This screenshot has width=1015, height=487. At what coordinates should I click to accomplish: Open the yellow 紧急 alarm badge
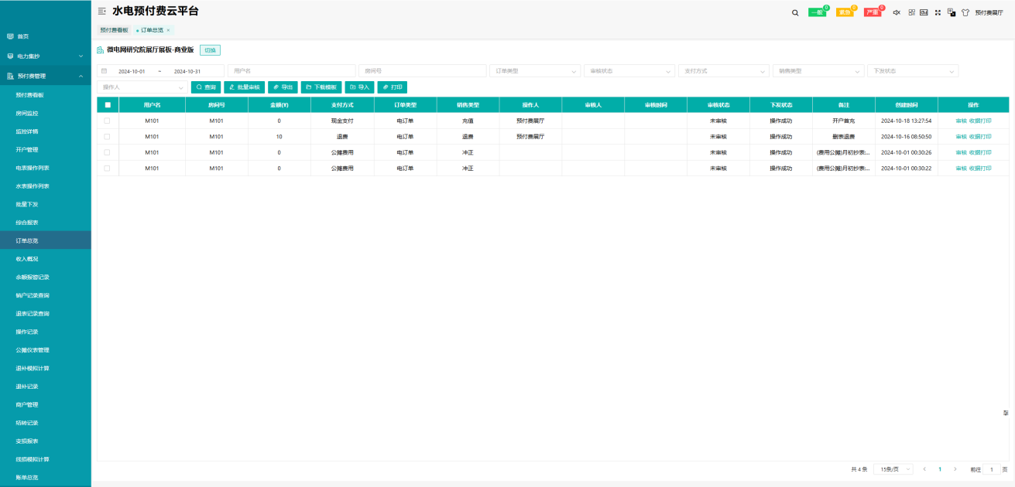pos(845,12)
